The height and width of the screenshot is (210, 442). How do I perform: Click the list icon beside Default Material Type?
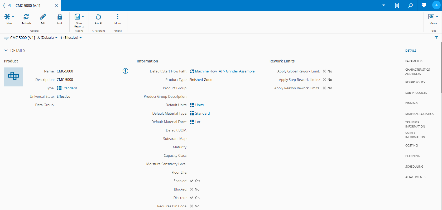(x=192, y=113)
